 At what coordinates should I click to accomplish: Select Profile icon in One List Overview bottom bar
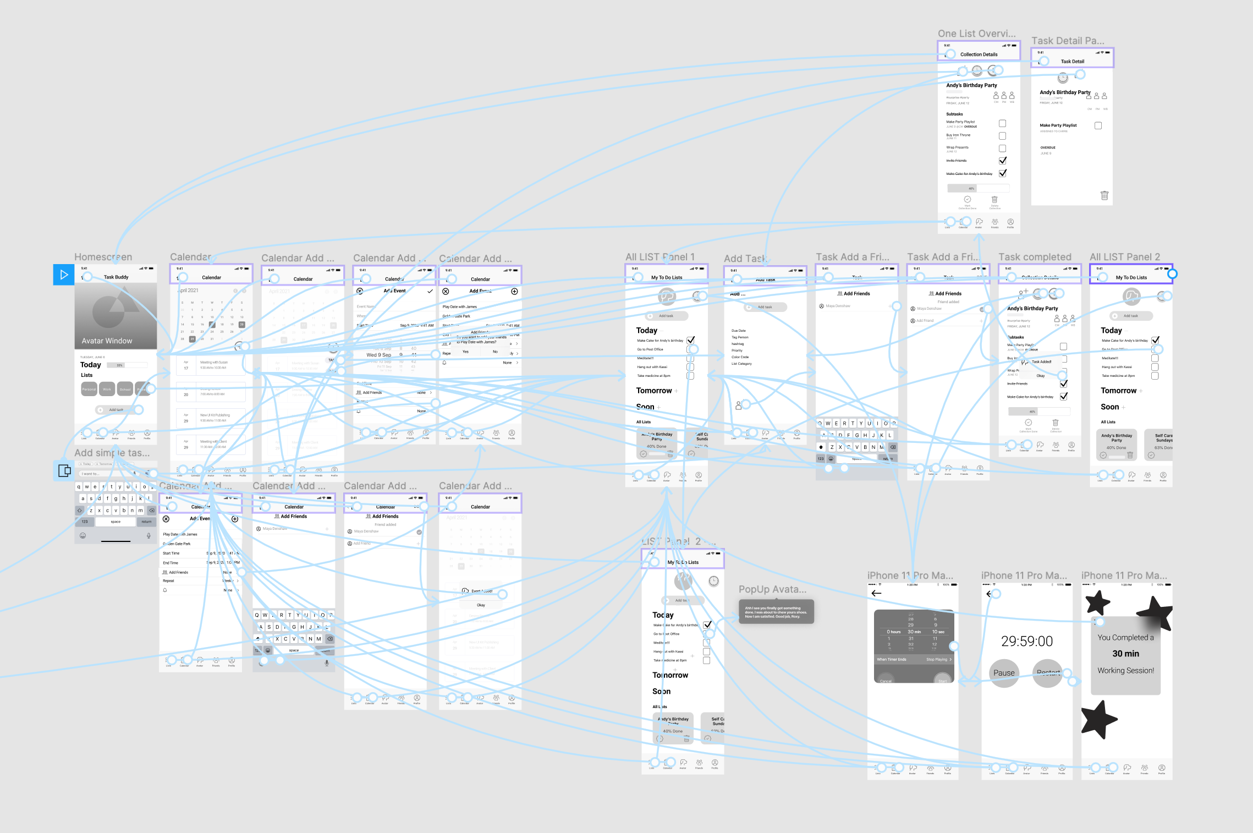[x=1010, y=222]
